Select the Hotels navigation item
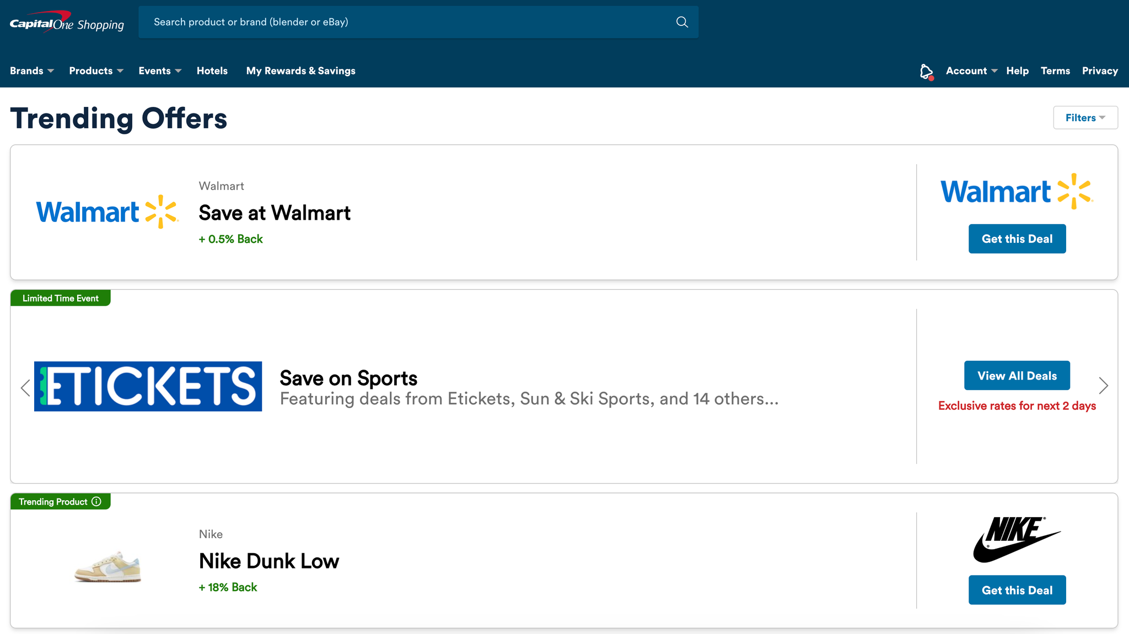 click(212, 71)
